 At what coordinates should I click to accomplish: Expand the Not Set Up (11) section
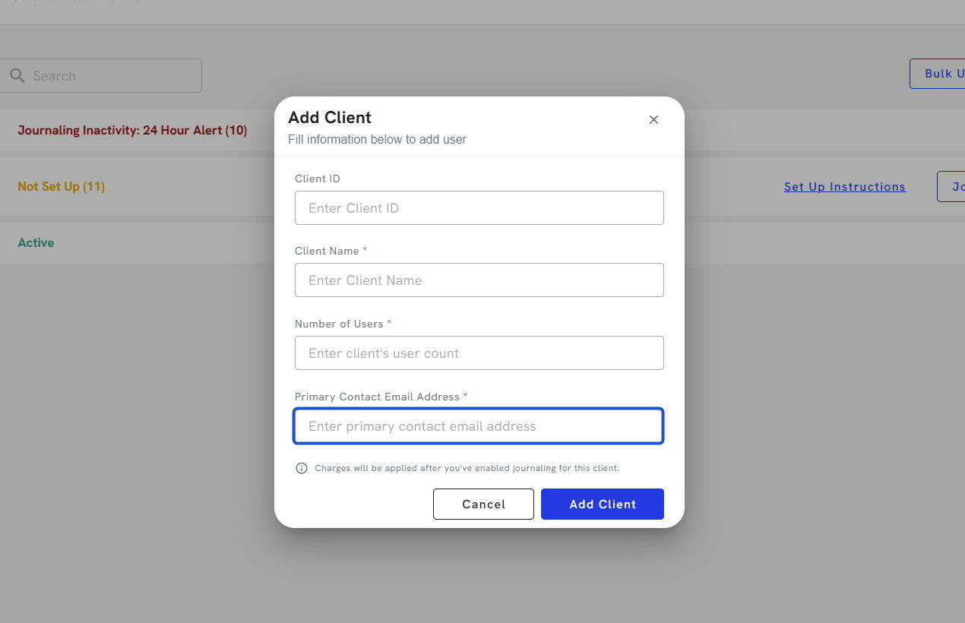pos(61,187)
